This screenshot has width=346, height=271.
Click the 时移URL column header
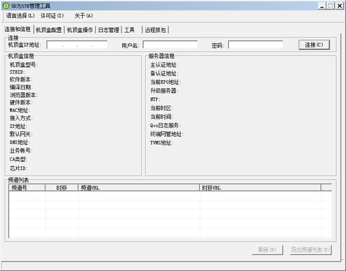click(x=260, y=188)
